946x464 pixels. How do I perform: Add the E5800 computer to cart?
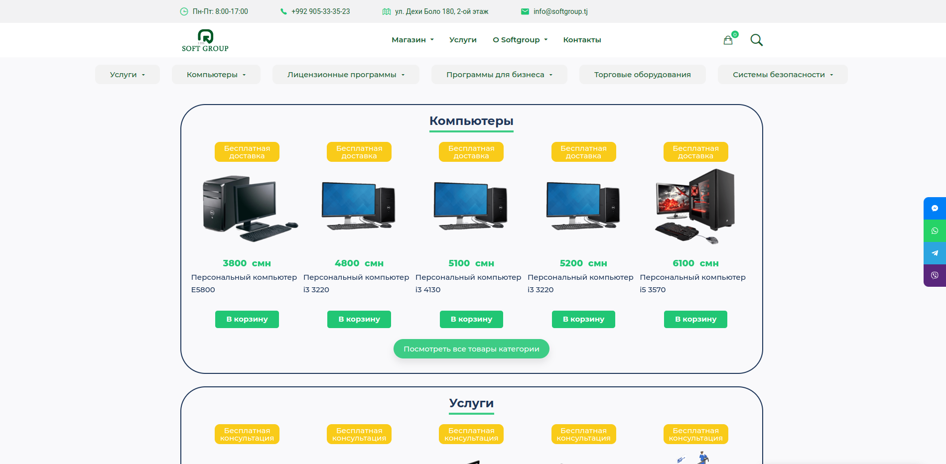247,319
